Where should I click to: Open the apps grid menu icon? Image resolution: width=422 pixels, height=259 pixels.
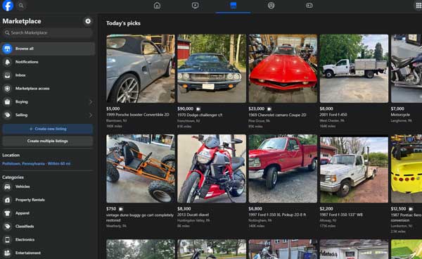tap(418, 6)
